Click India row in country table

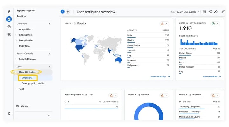pyautogui.click(x=148, y=35)
